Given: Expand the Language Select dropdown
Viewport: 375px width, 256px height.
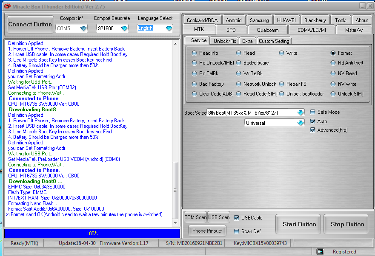Looking at the screenshot, I should (169, 28).
